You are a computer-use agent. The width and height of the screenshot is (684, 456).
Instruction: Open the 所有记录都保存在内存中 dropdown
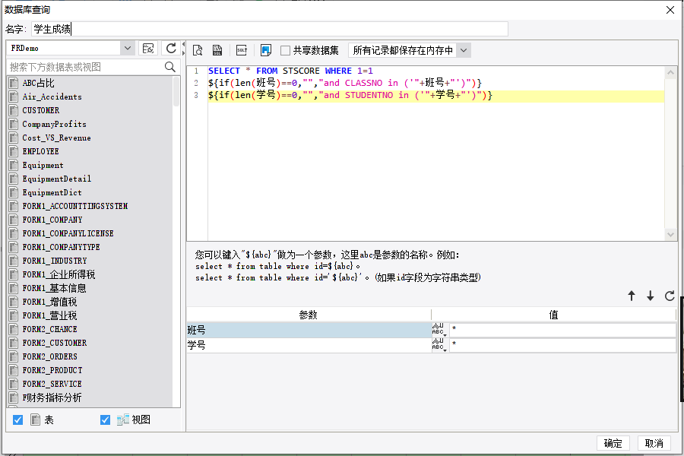pyautogui.click(x=464, y=50)
